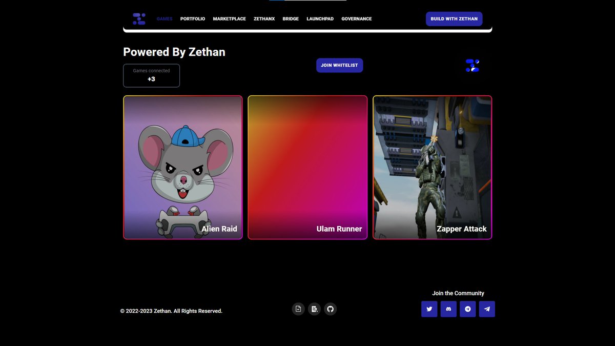Open the document search icon in footer
Screen dimensions: 615x346
[314, 309]
